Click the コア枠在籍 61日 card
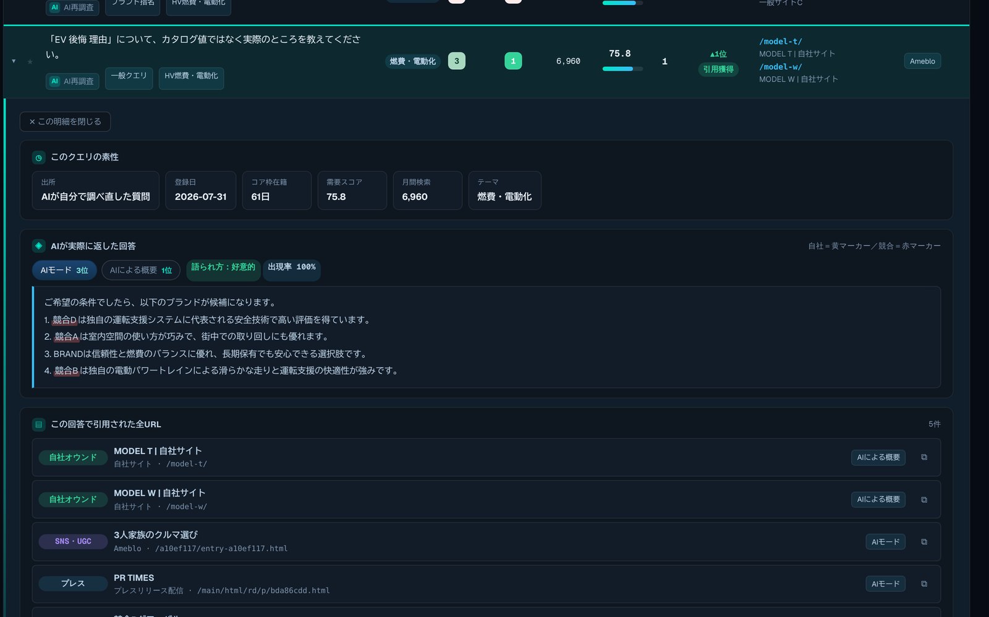This screenshot has height=617, width=989. pos(277,190)
